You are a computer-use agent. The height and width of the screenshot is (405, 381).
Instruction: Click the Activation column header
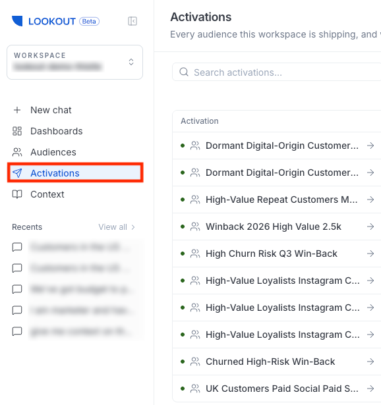click(200, 121)
